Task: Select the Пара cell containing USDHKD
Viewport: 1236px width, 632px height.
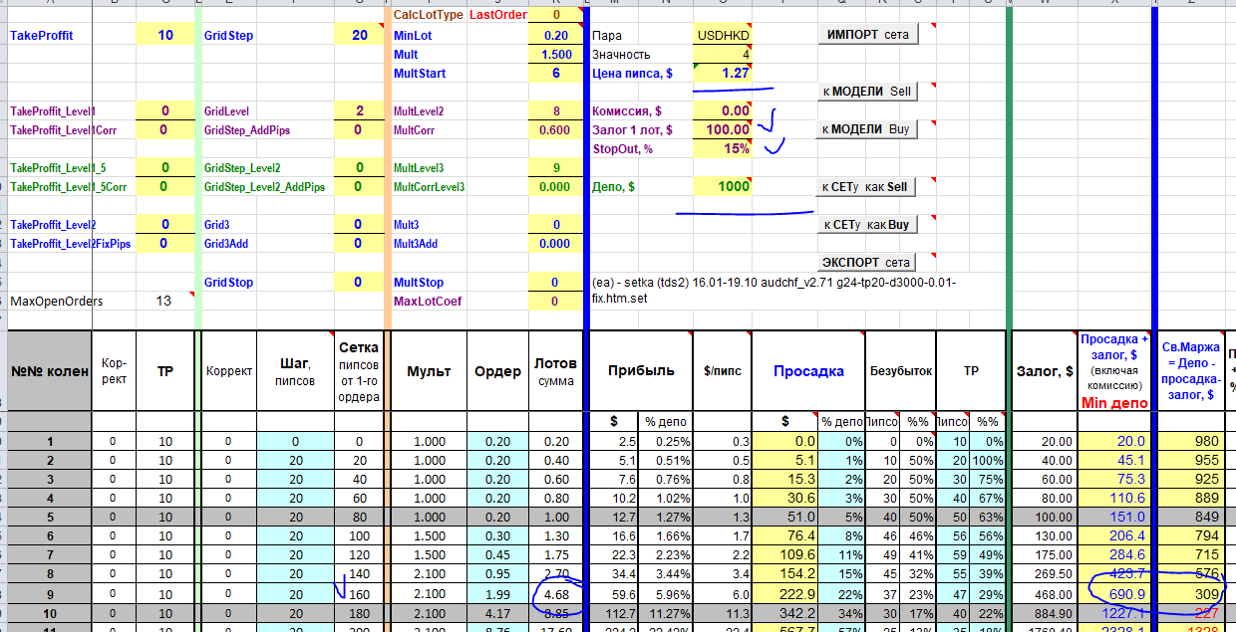Action: pyautogui.click(x=724, y=36)
